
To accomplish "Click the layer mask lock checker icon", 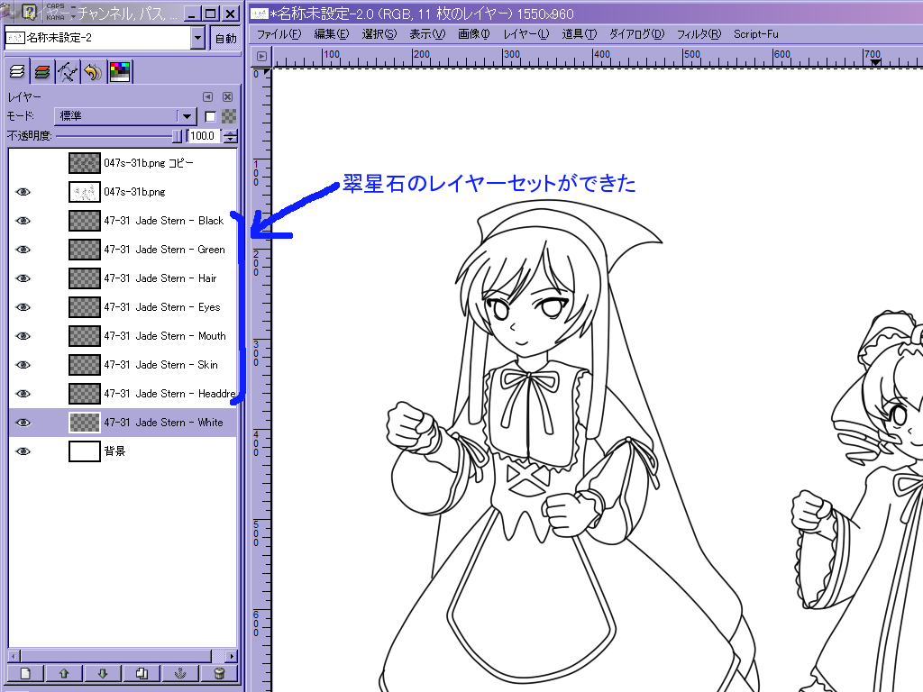I will pos(229,116).
